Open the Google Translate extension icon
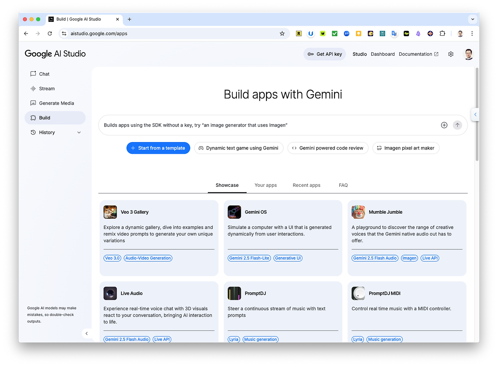 click(394, 33)
